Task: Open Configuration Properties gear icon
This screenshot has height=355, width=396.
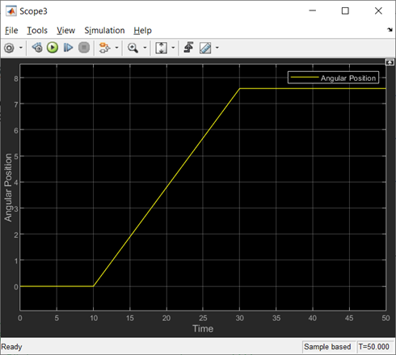Action: coord(9,48)
